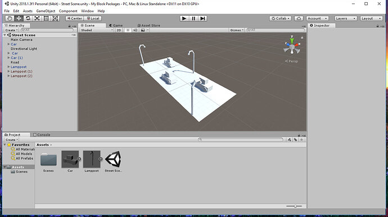This screenshot has height=217, width=388.
Task: Select Directional Light in Hierarchy
Action: (24, 49)
